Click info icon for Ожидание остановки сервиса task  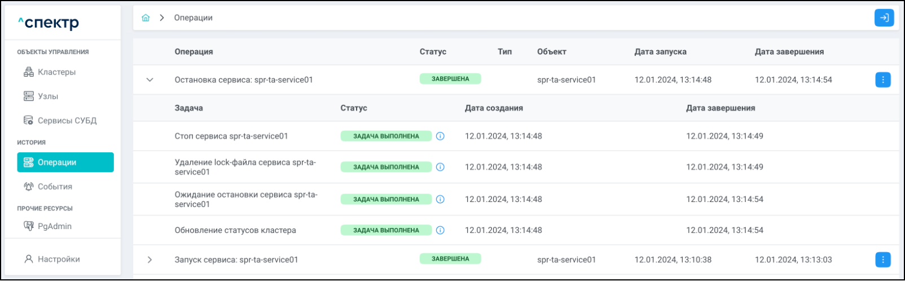(440, 199)
